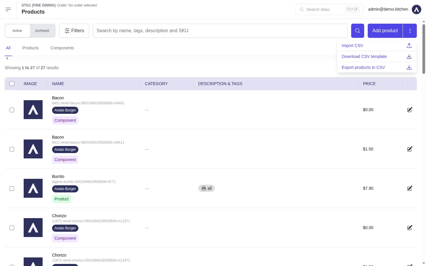Edit the Burrito product
This screenshot has height=266, width=426.
(x=409, y=188)
